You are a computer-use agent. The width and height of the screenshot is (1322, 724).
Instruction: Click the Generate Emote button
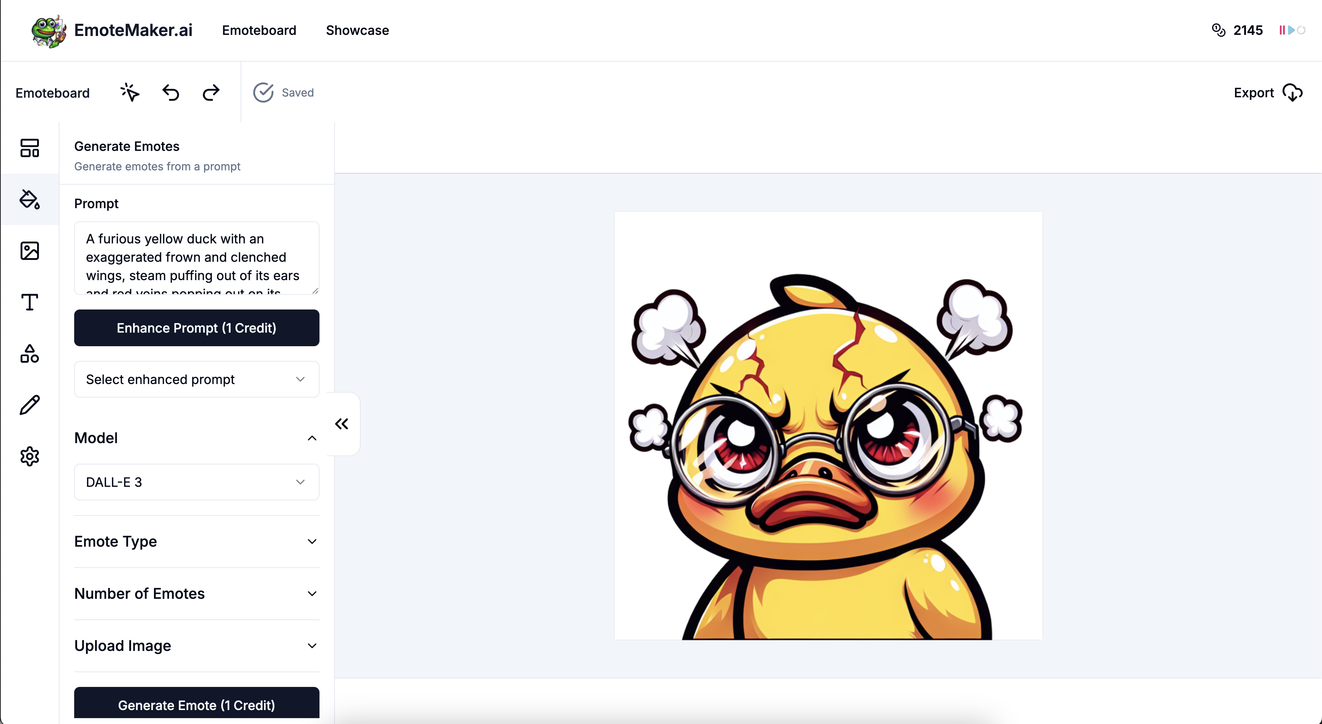196,705
